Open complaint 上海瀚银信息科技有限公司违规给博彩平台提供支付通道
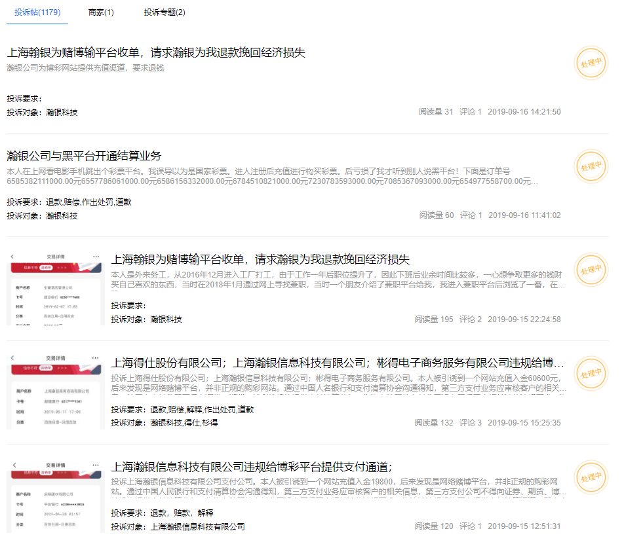 click(x=252, y=467)
